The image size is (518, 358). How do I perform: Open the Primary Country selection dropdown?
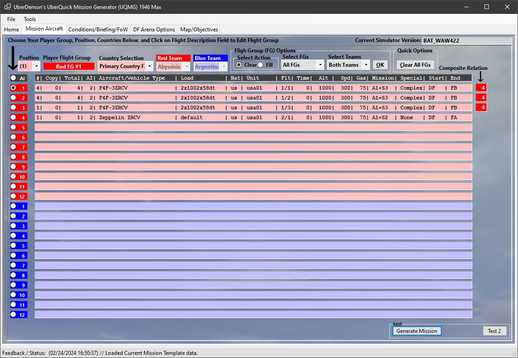149,66
